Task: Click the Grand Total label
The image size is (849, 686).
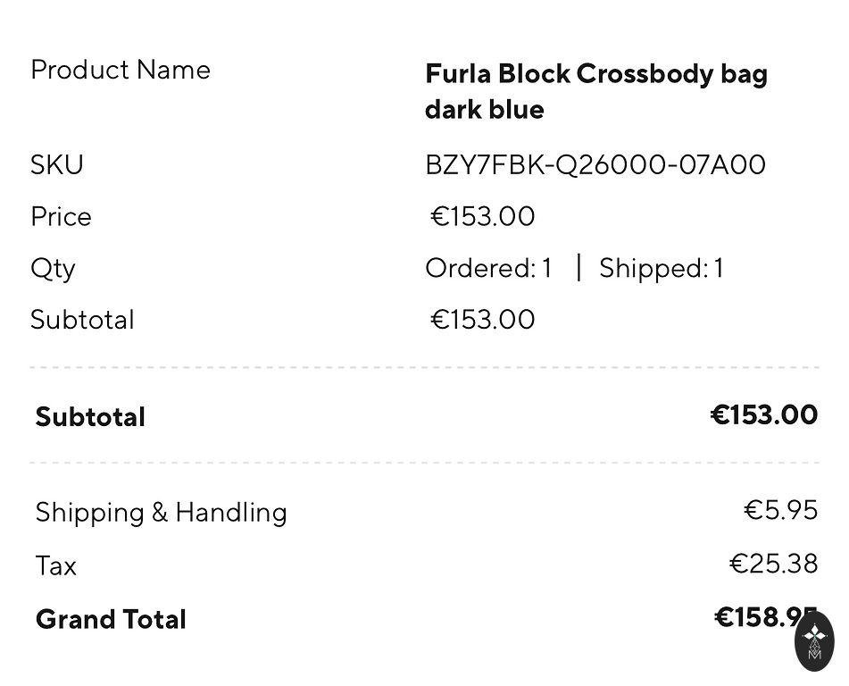Action: coord(111,619)
